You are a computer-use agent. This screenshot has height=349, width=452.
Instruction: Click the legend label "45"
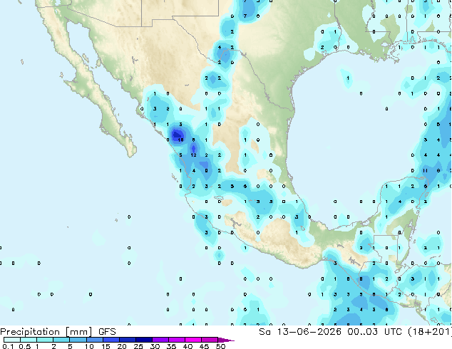[204, 346]
